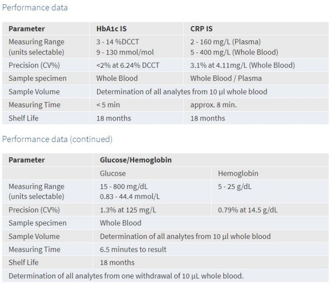The image size is (333, 285).
Task: Select the "0.79% at 14.5 g/dL" precision cell
Action: click(248, 209)
